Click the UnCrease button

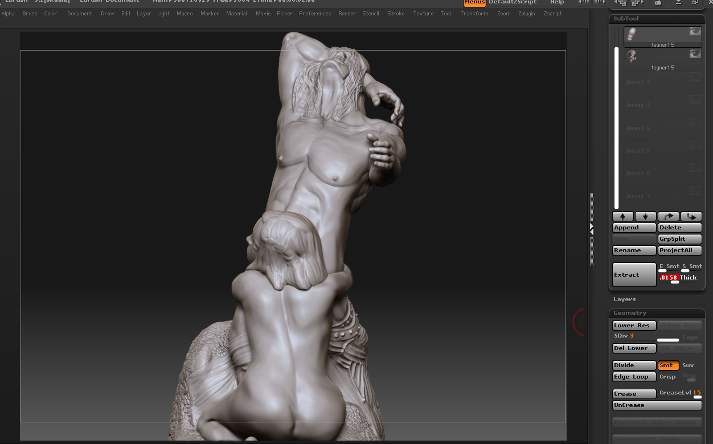[x=657, y=405]
